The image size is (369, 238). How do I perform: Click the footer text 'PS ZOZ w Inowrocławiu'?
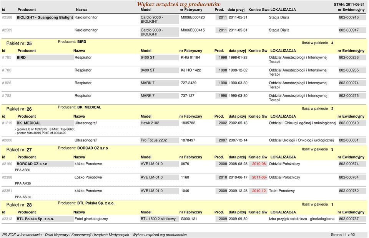22,235
